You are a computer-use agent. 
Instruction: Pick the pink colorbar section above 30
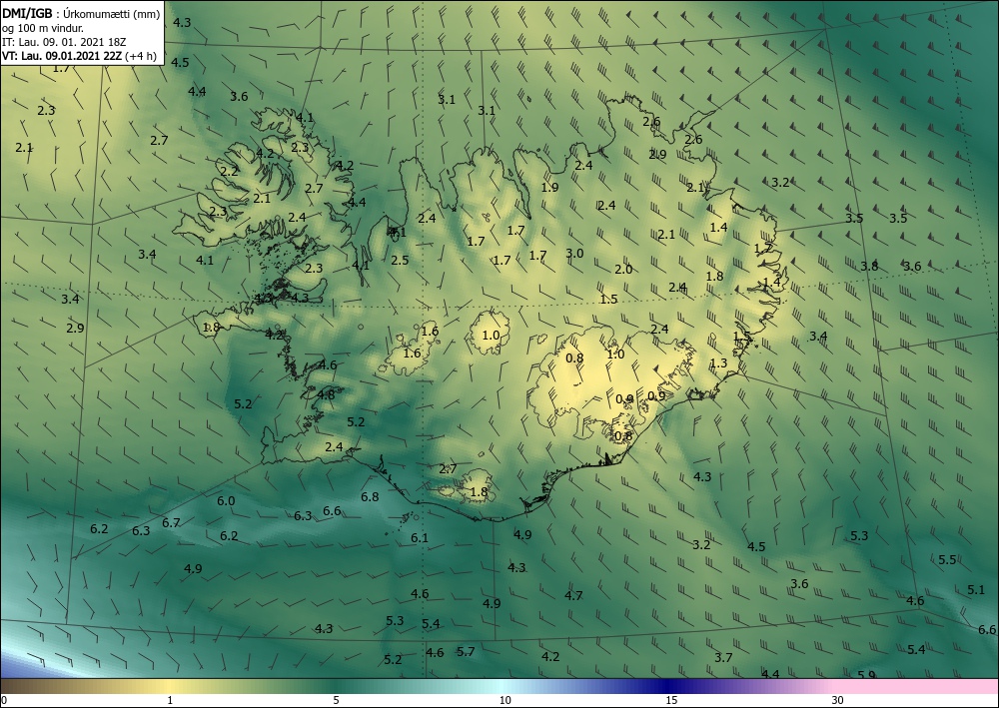click(917, 686)
